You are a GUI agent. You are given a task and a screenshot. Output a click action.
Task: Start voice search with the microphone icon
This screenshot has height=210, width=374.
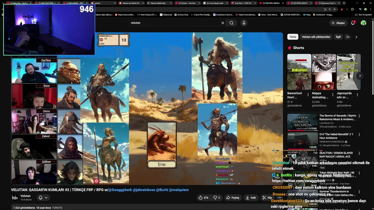click(x=244, y=23)
